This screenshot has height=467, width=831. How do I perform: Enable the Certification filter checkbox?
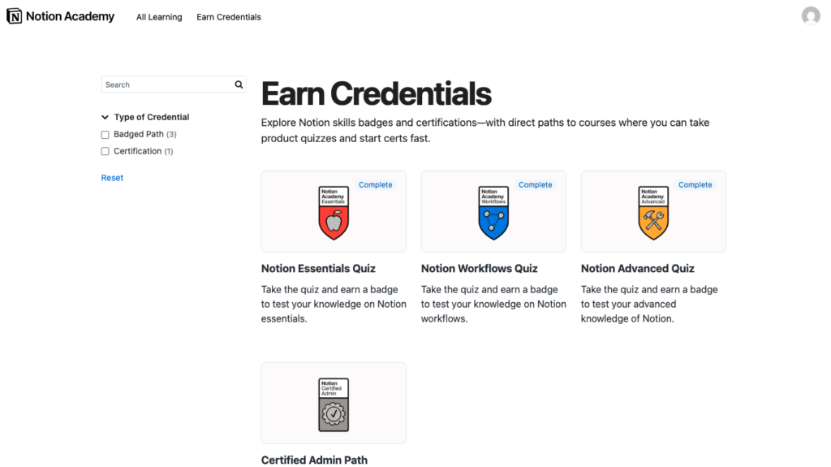point(105,152)
